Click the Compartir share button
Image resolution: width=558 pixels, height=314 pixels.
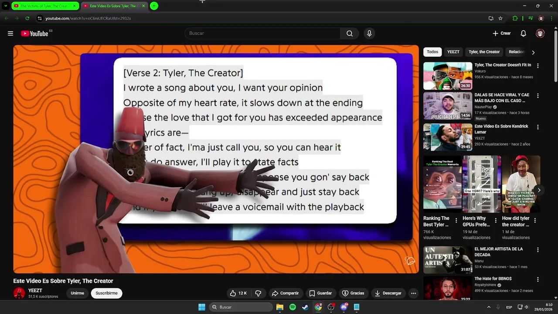click(285, 293)
